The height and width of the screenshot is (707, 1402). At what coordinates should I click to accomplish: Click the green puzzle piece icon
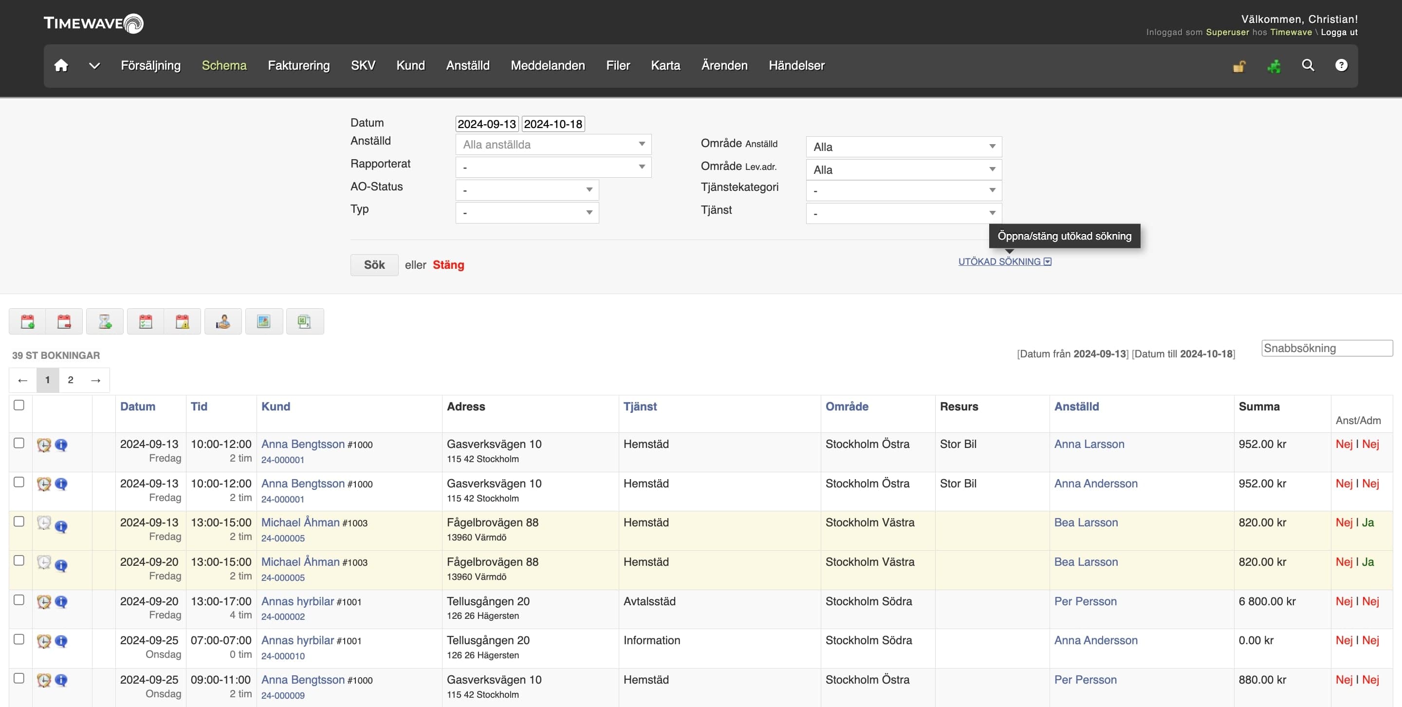tap(1273, 66)
